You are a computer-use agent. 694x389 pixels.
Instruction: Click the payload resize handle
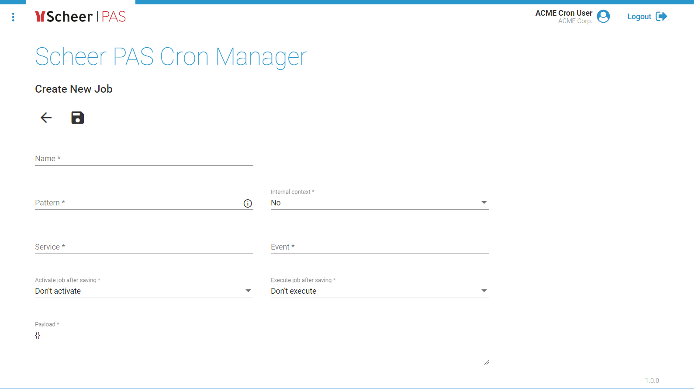(486, 362)
